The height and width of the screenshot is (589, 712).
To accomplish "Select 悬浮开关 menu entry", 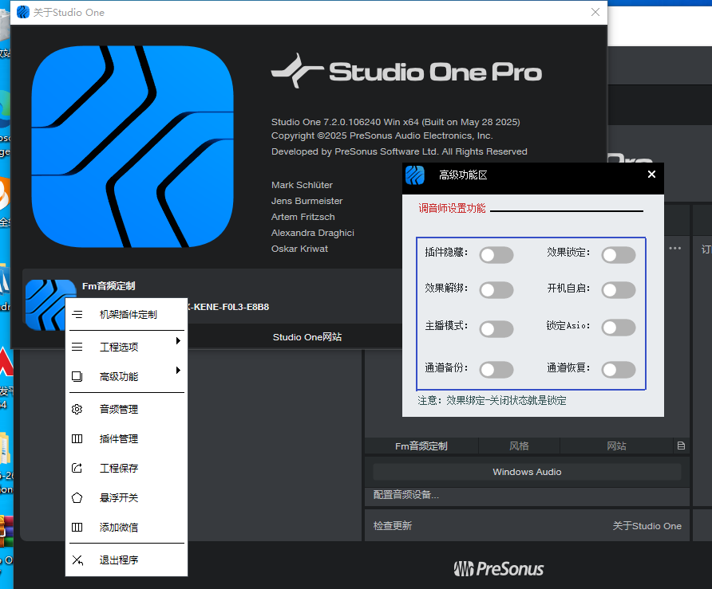I will pos(127,497).
